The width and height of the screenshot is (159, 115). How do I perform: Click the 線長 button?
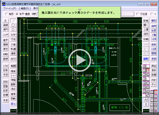tap(154, 45)
